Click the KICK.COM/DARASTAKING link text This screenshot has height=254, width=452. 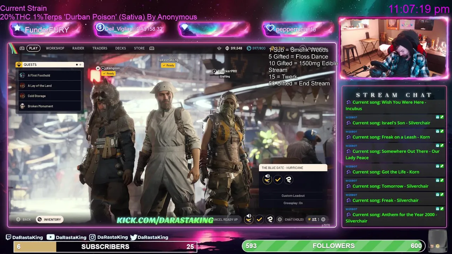pos(165,220)
